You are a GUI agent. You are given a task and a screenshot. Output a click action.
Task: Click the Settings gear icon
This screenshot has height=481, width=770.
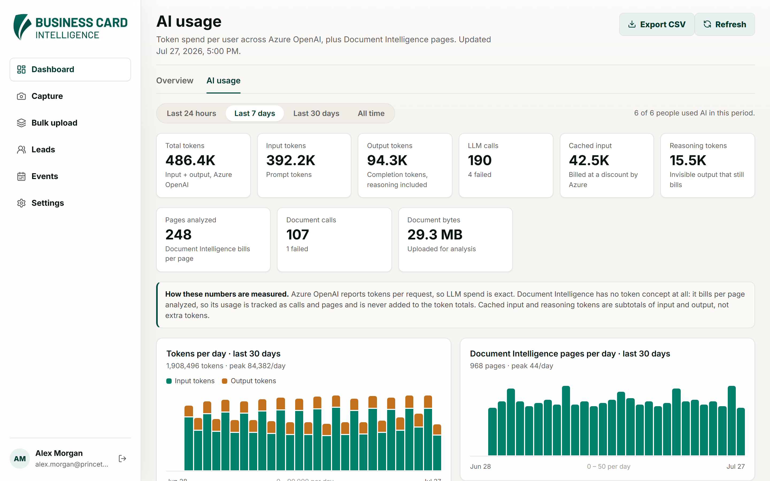(x=21, y=203)
